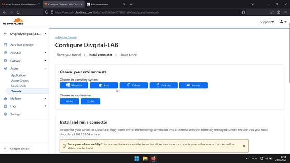This screenshot has height=163, width=290.
Task: Open a new browser tab with plus icon
Action: tap(131, 4)
